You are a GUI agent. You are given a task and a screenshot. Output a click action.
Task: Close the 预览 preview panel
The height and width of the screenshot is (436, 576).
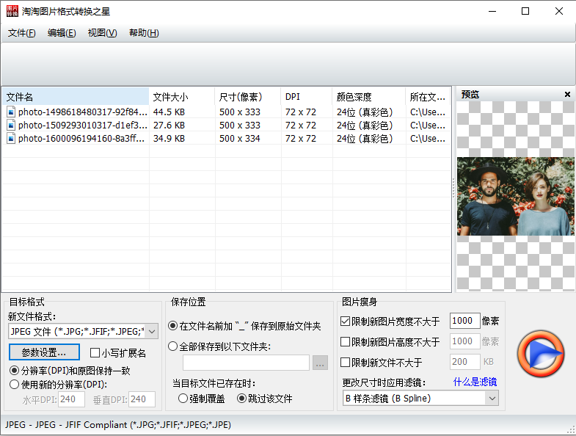567,94
